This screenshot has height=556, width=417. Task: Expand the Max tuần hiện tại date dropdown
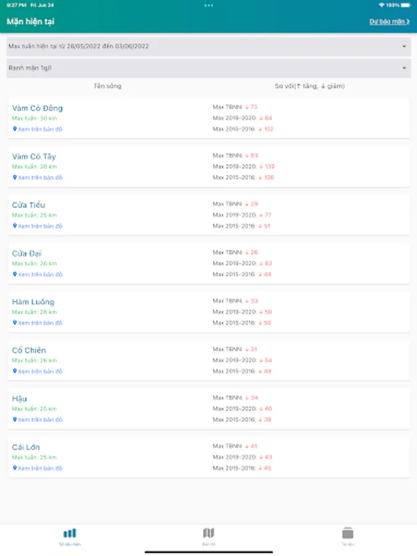209,46
